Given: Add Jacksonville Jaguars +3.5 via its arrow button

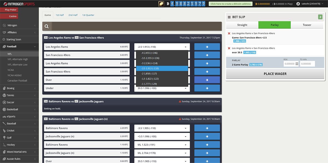Looking at the screenshot, I should 207,136.
